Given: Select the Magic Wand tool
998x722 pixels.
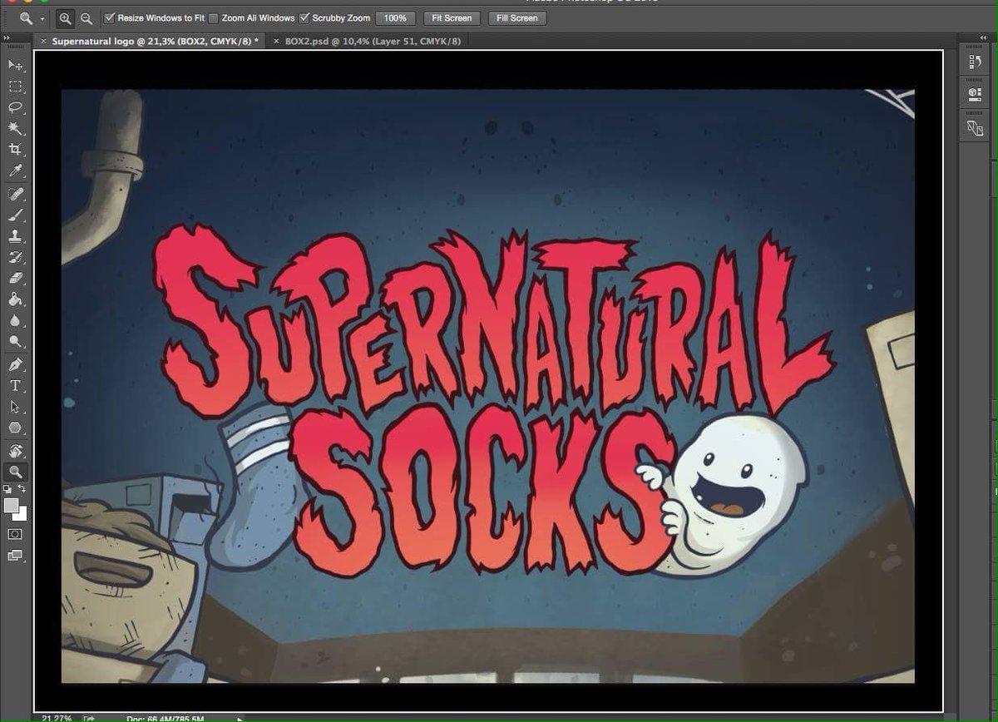Looking at the screenshot, I should click(15, 129).
